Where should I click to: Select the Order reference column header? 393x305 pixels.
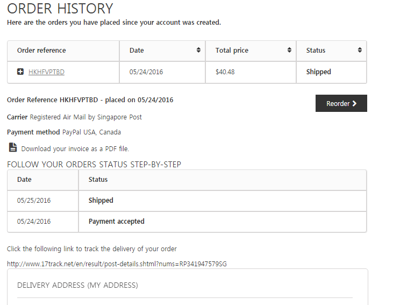point(63,51)
